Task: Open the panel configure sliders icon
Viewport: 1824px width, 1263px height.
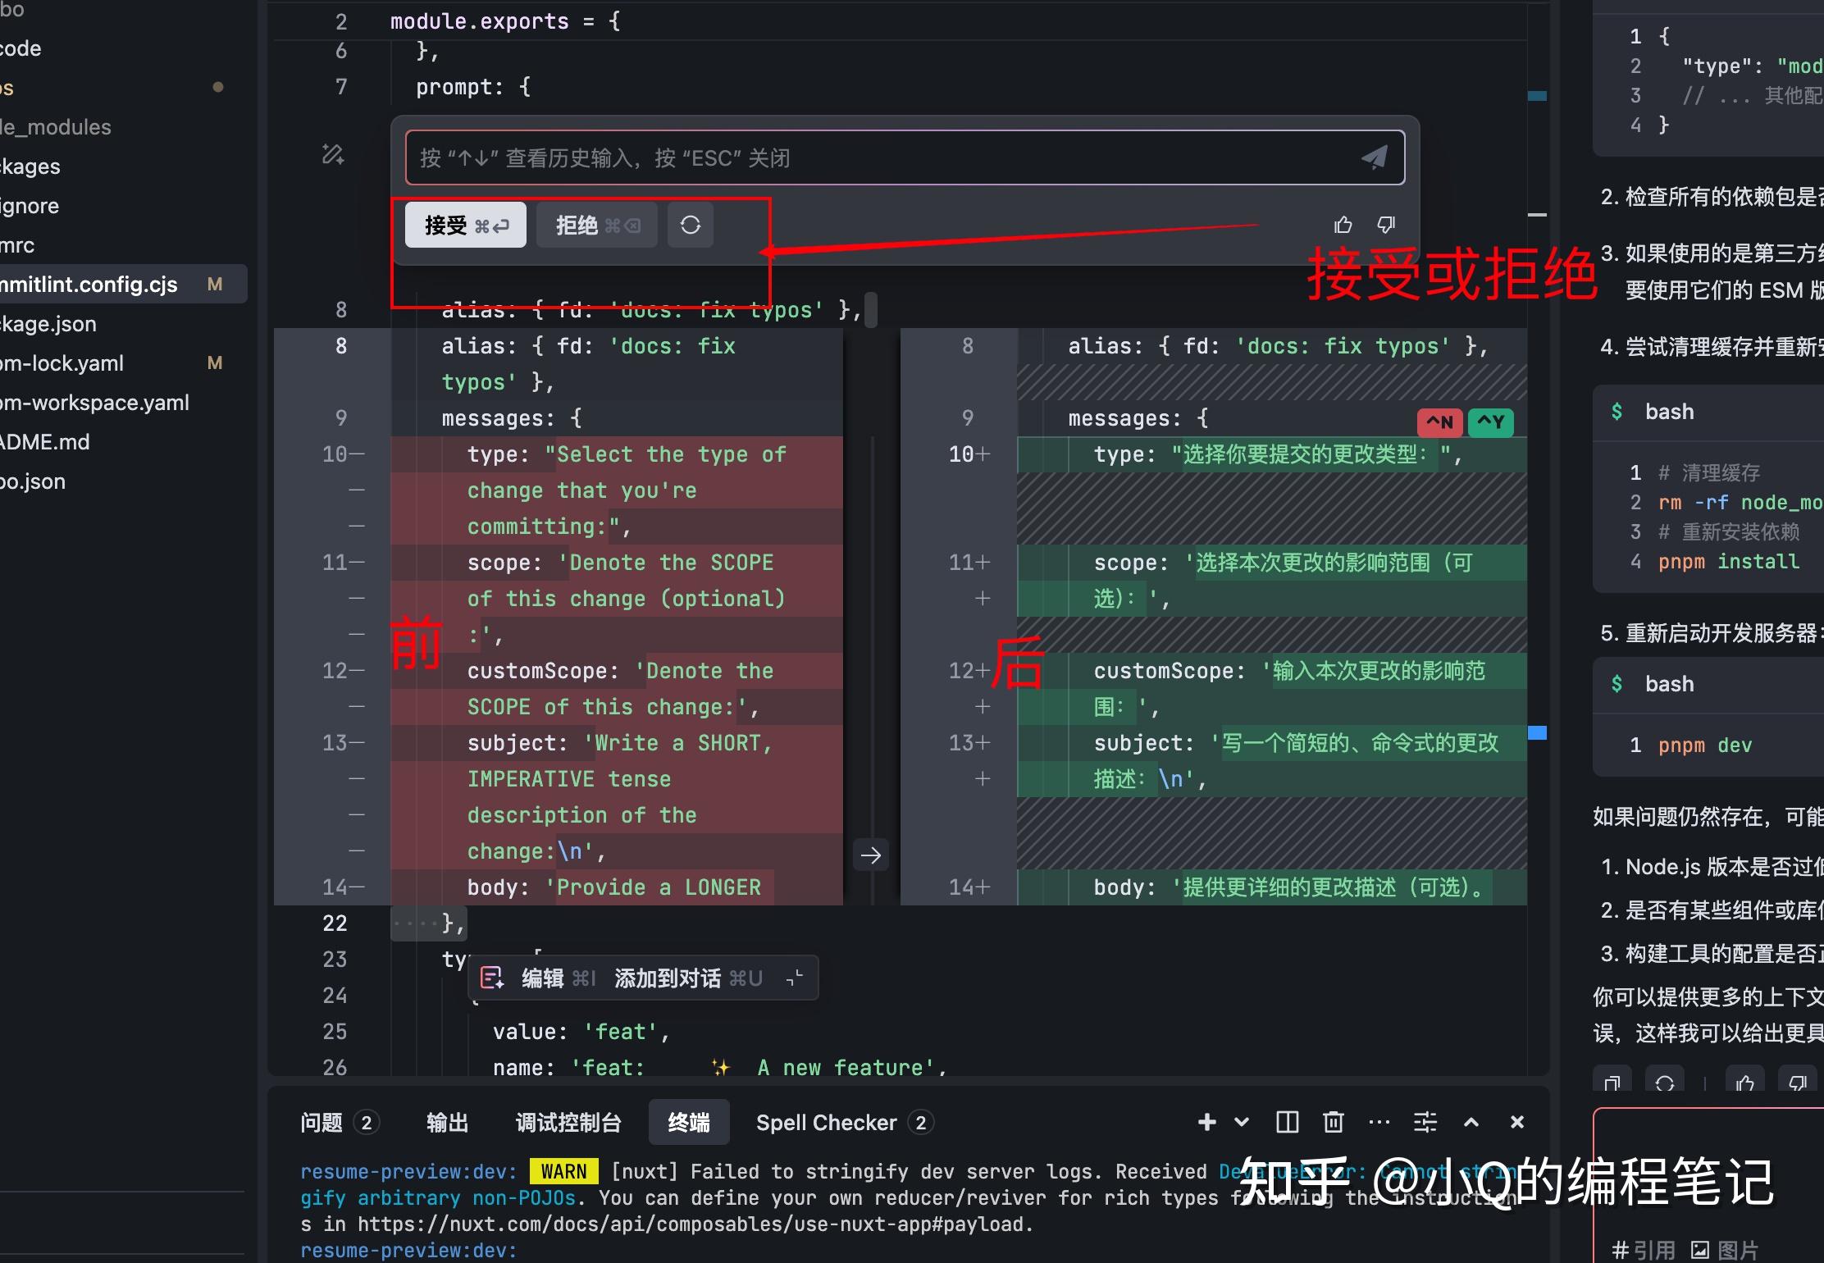Action: 1425,1122
